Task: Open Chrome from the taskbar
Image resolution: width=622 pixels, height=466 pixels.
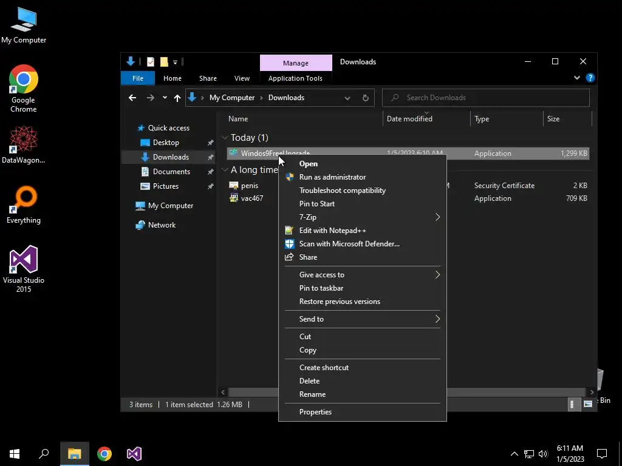Action: click(104, 454)
